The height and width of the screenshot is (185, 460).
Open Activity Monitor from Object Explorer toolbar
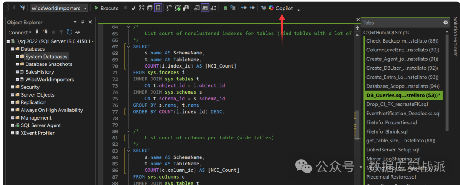tap(78, 32)
